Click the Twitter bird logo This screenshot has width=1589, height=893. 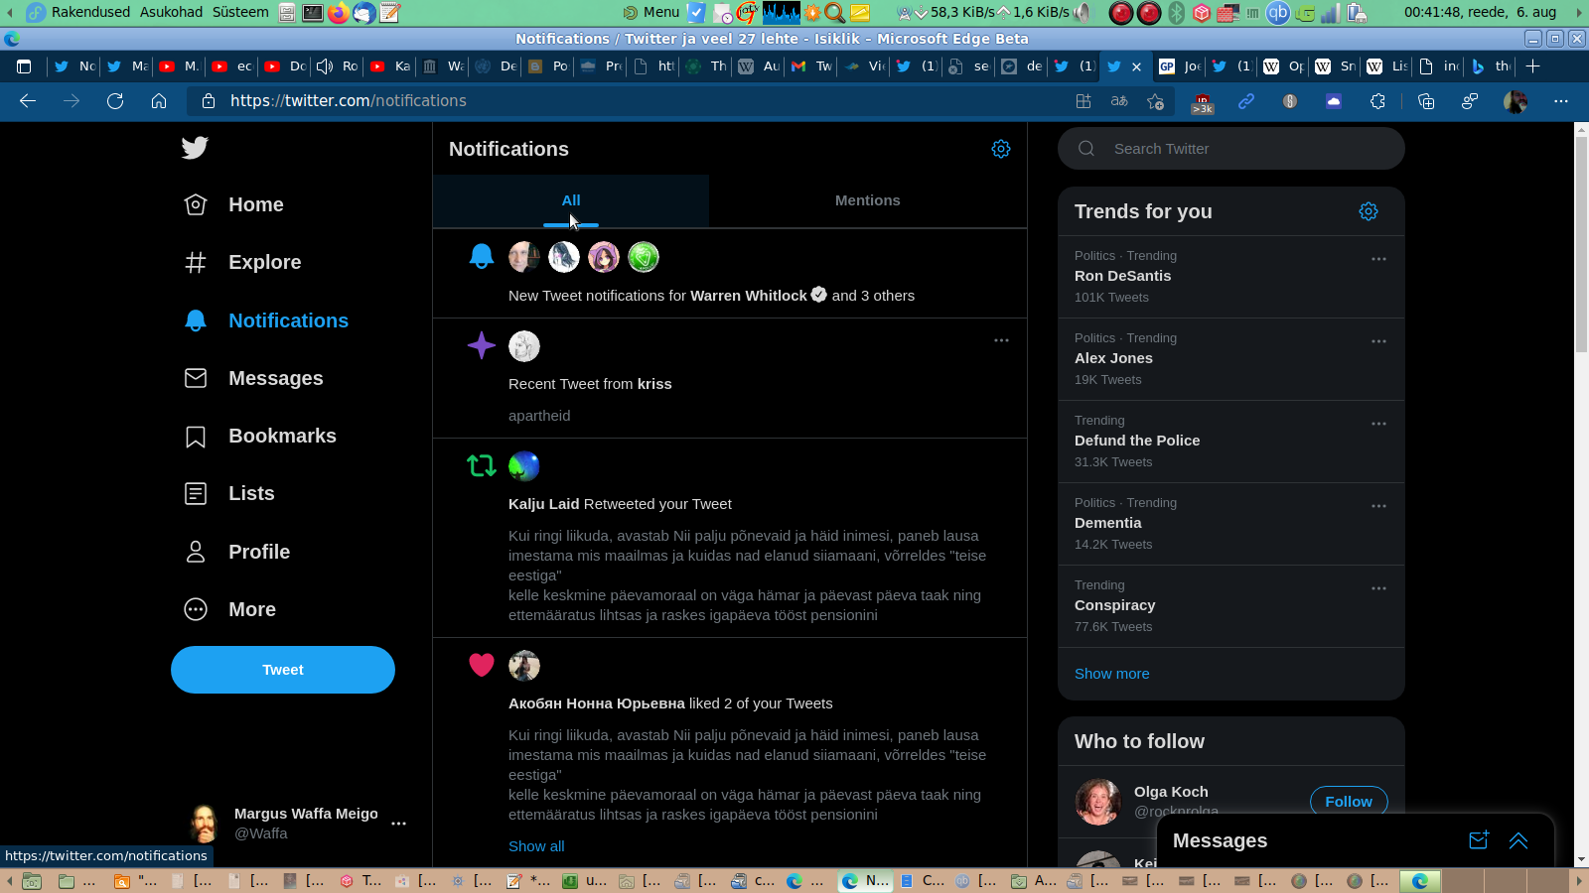pyautogui.click(x=195, y=148)
